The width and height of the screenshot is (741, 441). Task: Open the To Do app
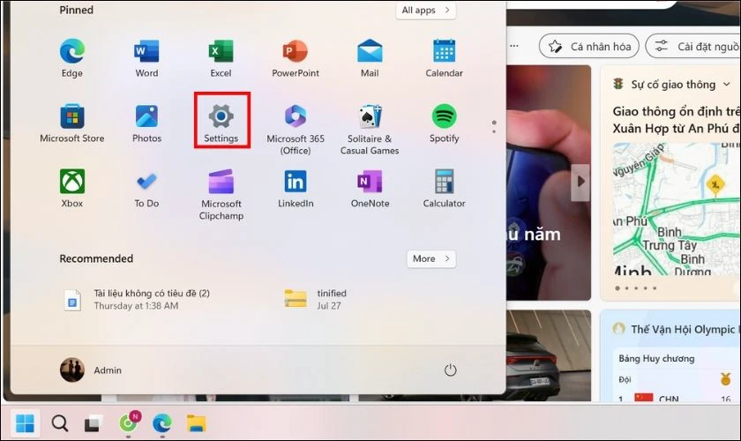(x=146, y=188)
